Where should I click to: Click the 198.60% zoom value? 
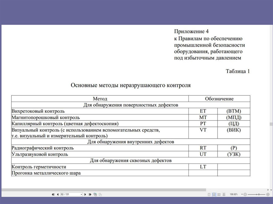tap(234, 194)
